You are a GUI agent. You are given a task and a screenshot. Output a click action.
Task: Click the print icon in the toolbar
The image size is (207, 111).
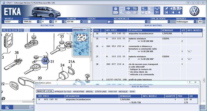click(x=115, y=8)
